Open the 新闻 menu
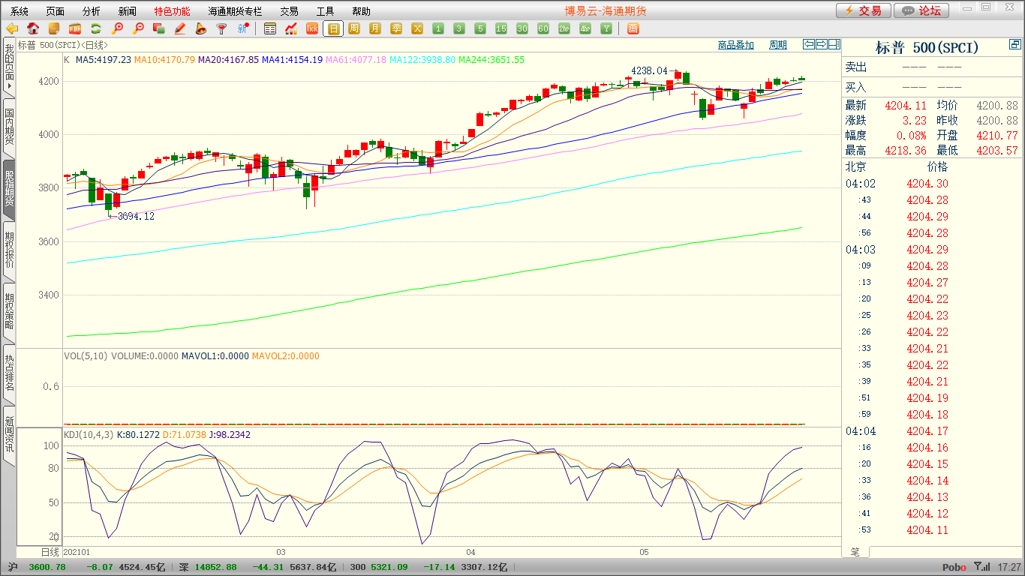This screenshot has height=576, width=1025. (128, 11)
